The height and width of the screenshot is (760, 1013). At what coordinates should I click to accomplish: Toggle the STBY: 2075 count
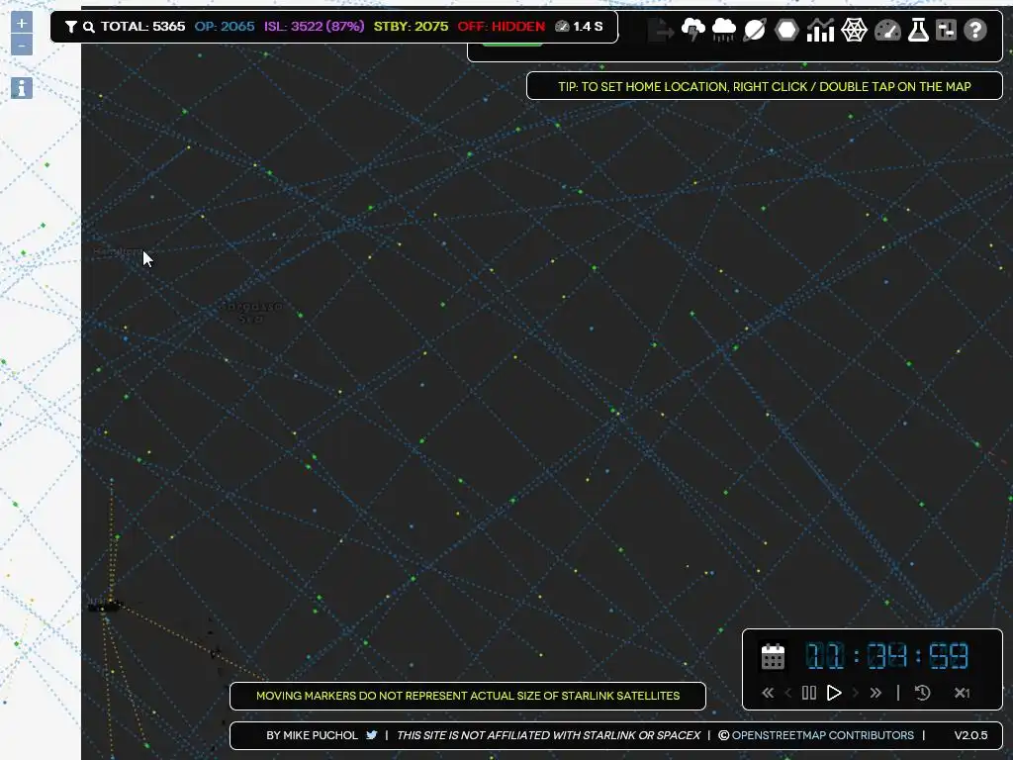411,27
